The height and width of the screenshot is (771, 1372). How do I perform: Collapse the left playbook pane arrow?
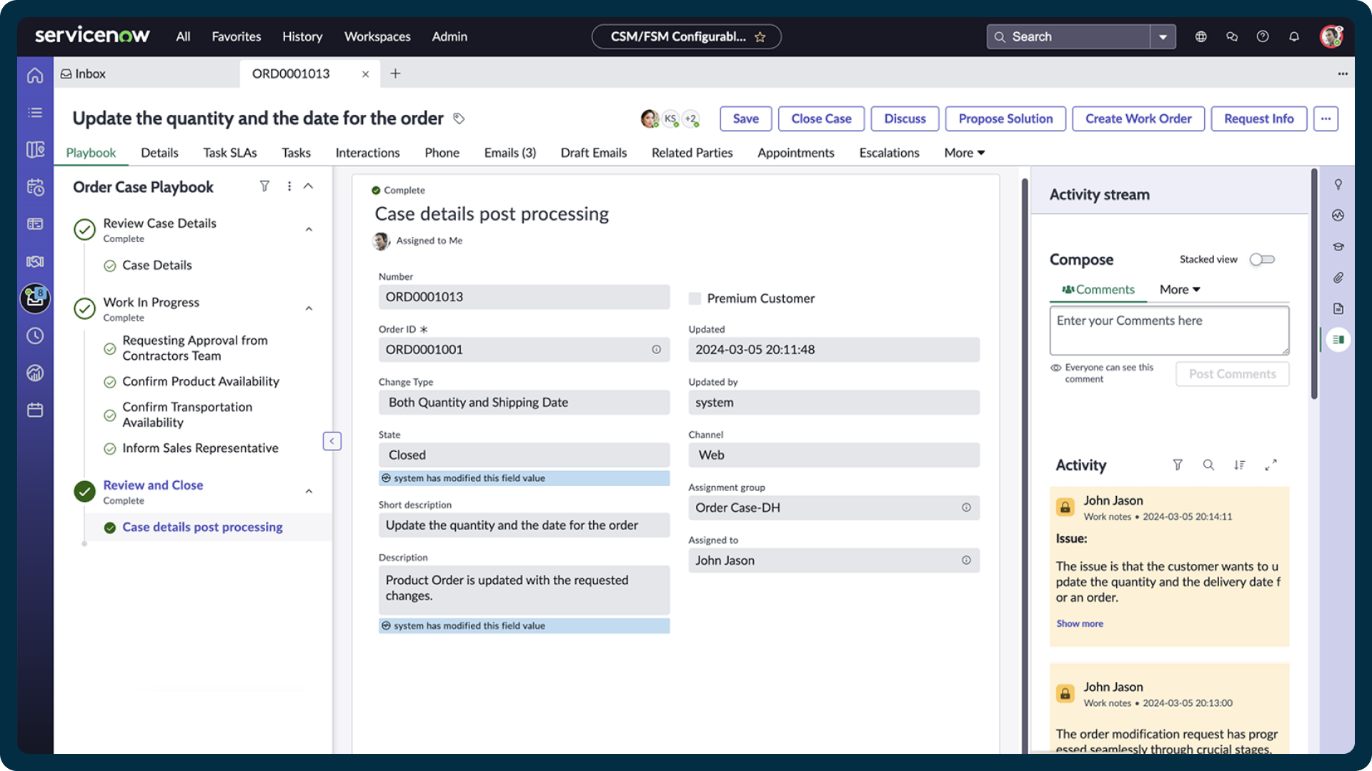[x=332, y=441]
